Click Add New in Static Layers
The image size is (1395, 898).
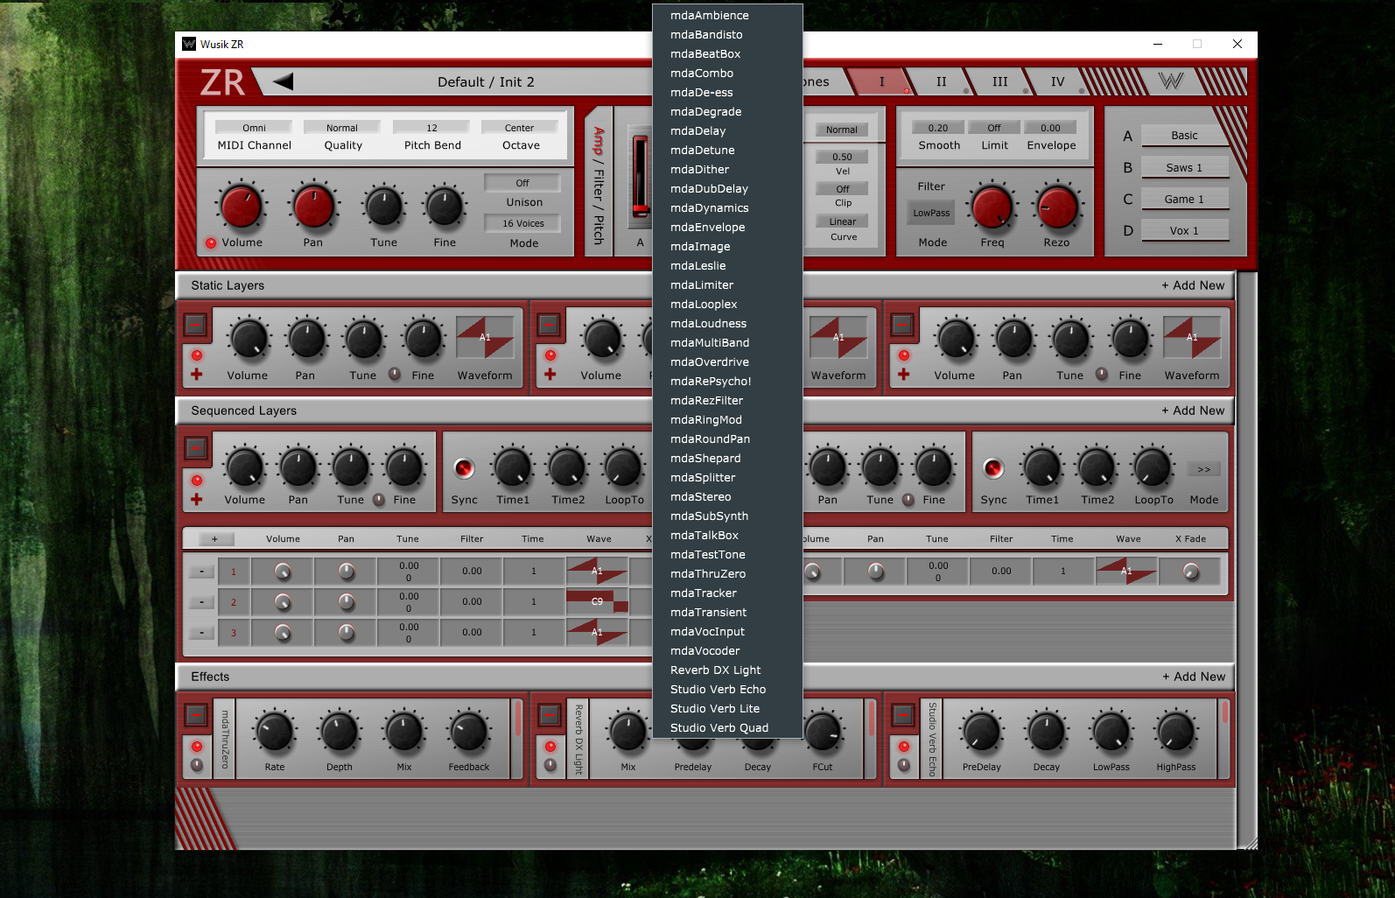click(x=1193, y=285)
